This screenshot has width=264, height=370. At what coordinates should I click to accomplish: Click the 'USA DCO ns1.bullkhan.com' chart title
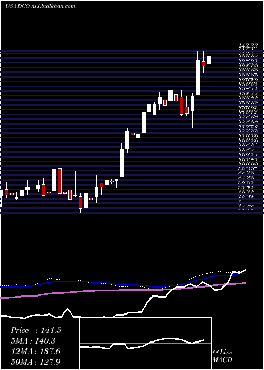(x=40, y=6)
